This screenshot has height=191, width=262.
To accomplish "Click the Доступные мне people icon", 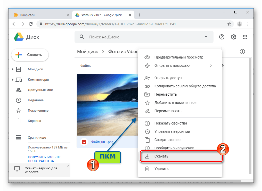I will [x=19, y=90].
